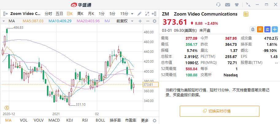Hide the right quote panel icon
The height and width of the screenshot is (124, 280).
(154, 14)
